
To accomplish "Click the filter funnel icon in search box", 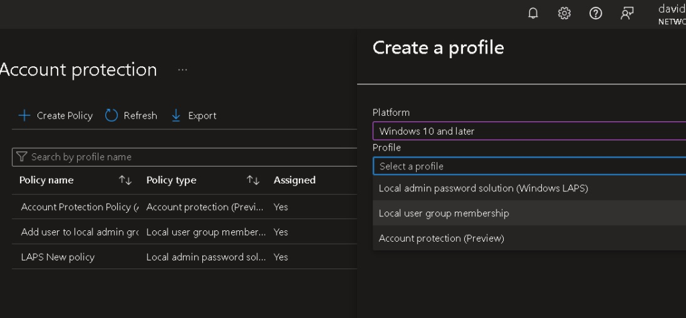I will coord(21,157).
